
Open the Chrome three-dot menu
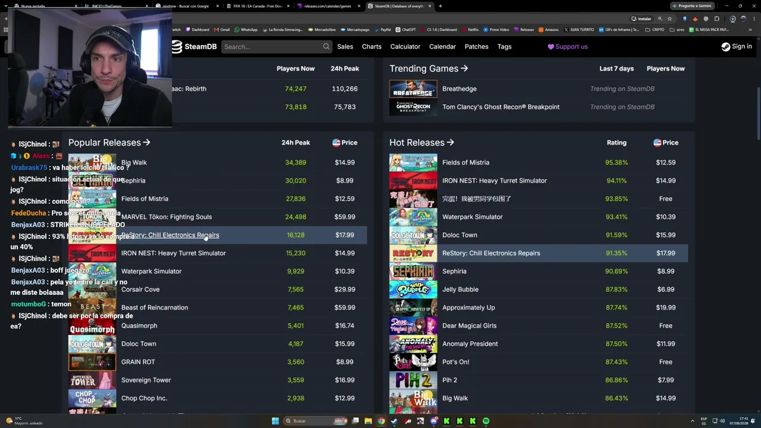click(x=754, y=18)
